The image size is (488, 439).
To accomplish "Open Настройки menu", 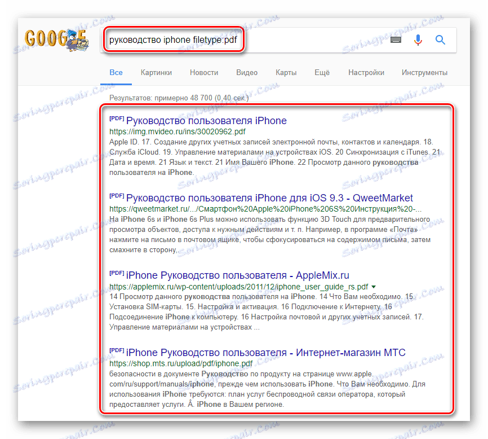I will (x=366, y=73).
